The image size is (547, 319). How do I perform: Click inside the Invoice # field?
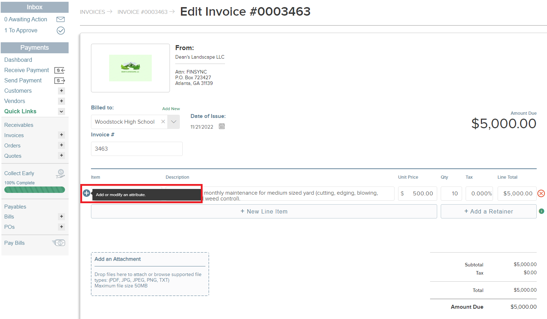(137, 148)
